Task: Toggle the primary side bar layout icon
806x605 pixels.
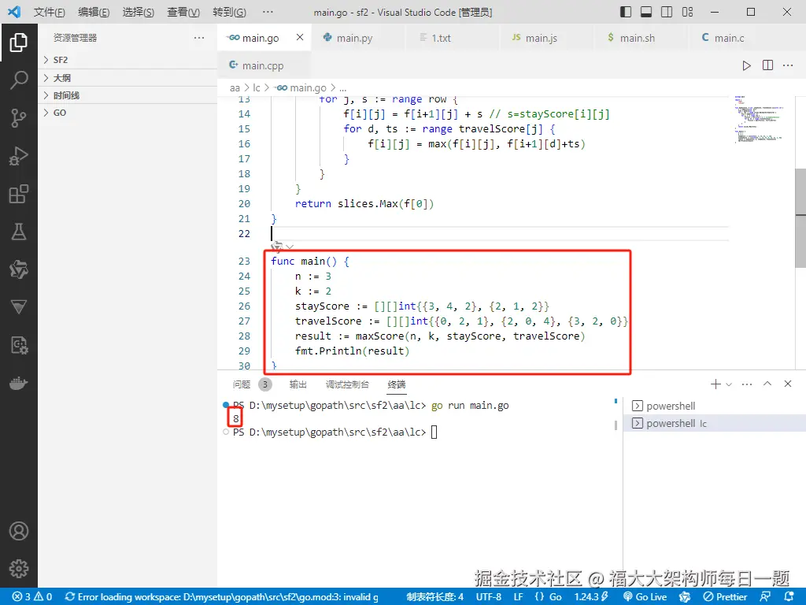Action: coord(626,12)
